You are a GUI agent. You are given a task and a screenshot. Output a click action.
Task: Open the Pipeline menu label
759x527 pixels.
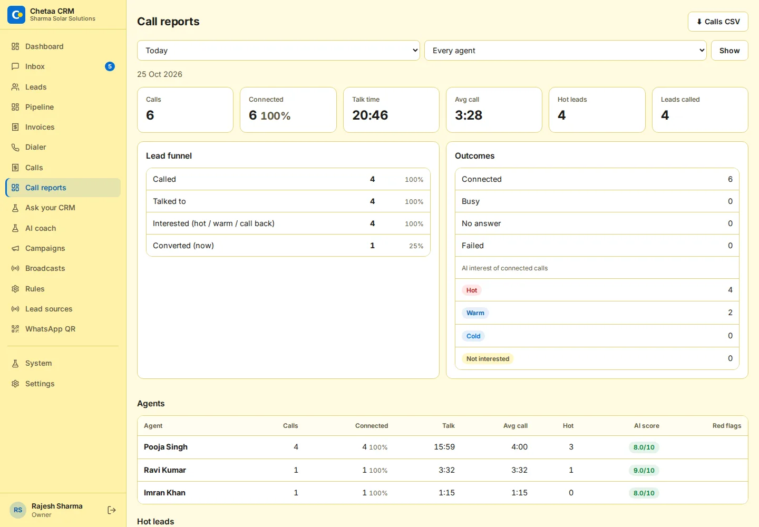(x=40, y=107)
